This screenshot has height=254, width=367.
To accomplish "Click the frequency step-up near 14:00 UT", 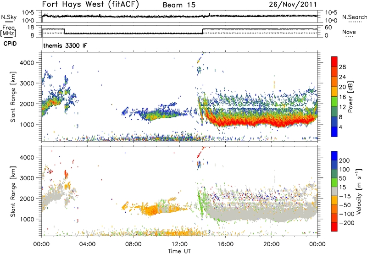I will point(203,31).
